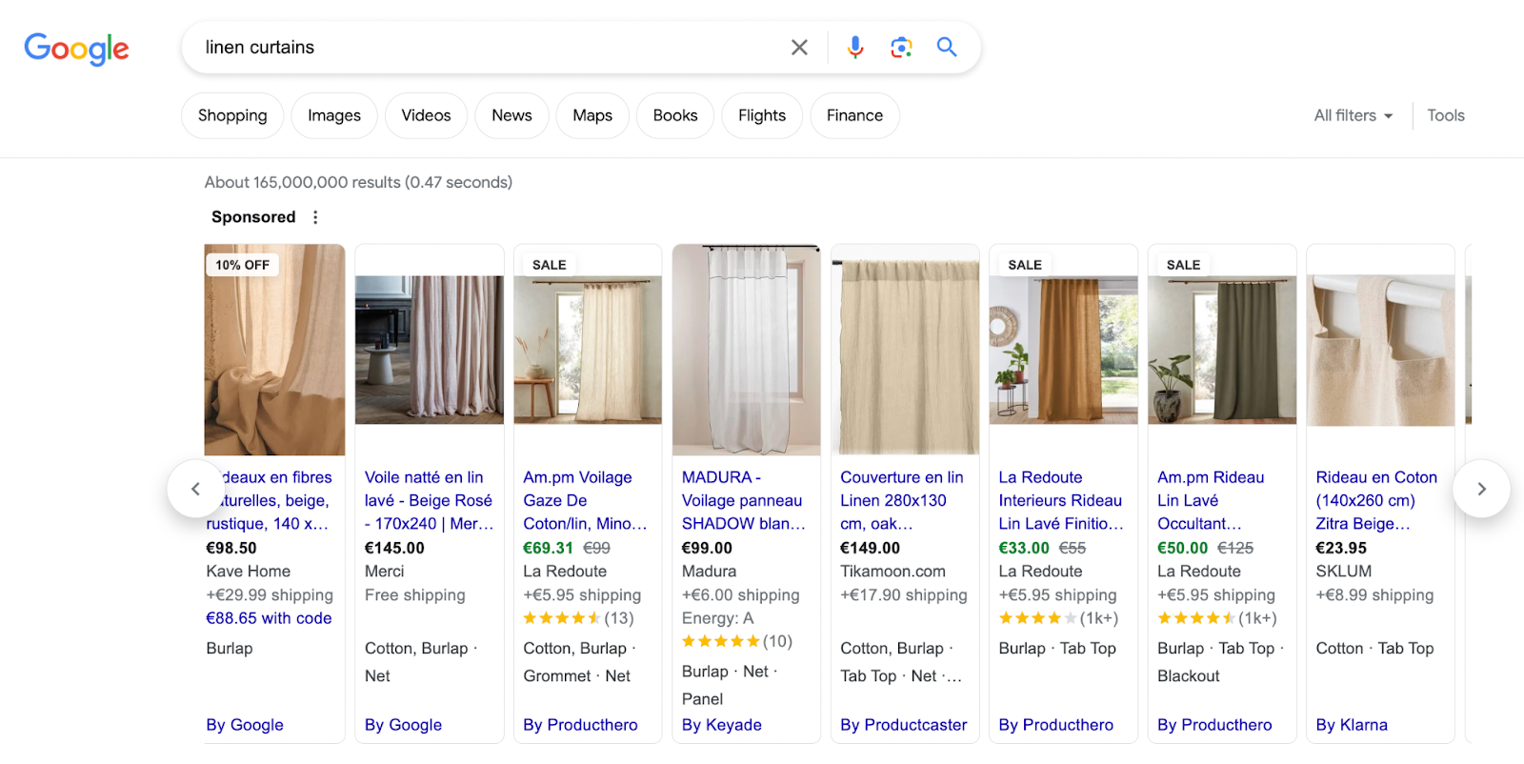The height and width of the screenshot is (764, 1524).
Task: Switch to the Images tab
Action: [x=334, y=115]
